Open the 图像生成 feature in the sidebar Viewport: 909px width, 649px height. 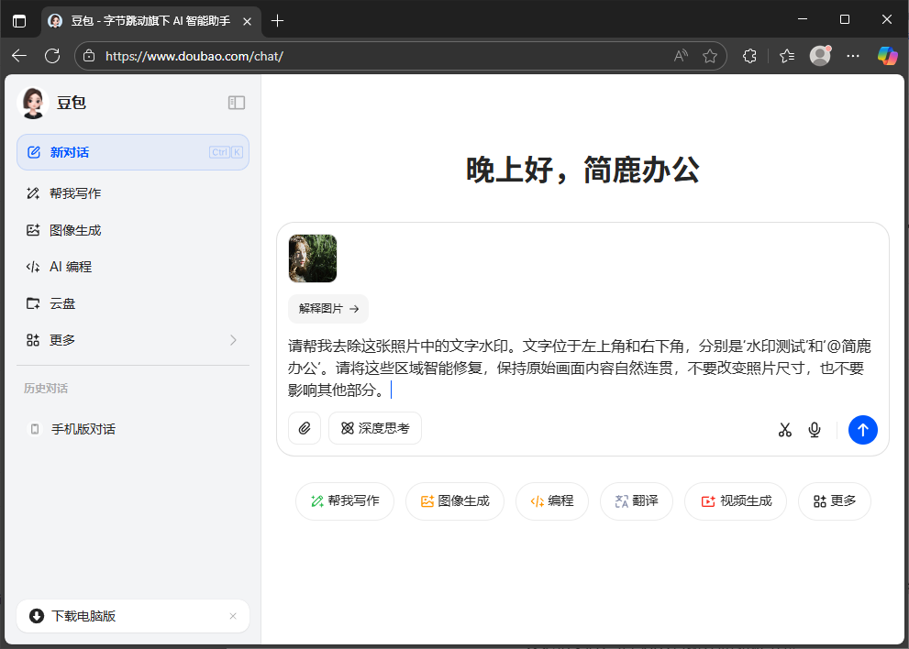click(73, 229)
